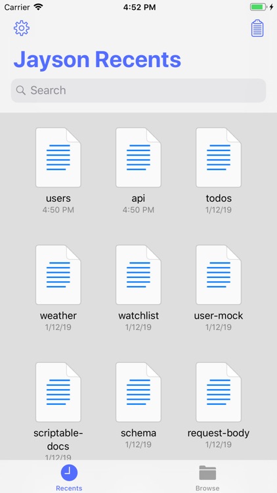
Task: Open the scriptable-docs file icon
Action: pos(58,392)
